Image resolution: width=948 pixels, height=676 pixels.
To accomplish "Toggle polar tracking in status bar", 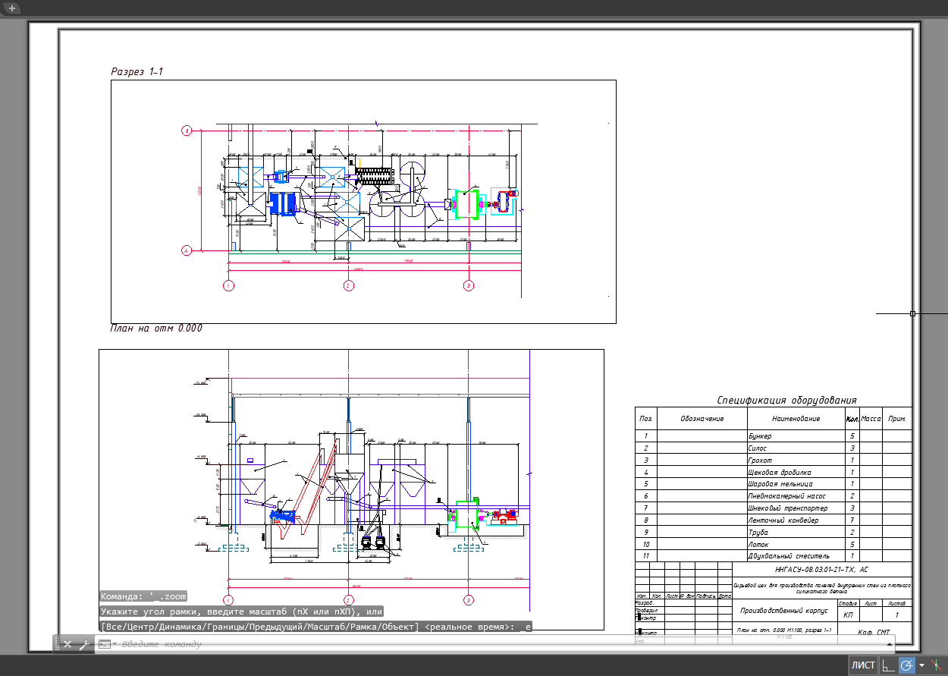I will pyautogui.click(x=907, y=665).
